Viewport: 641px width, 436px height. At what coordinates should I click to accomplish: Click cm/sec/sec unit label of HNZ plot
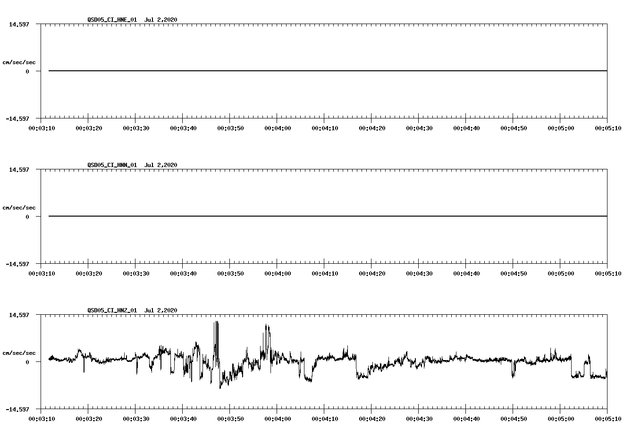[19, 353]
